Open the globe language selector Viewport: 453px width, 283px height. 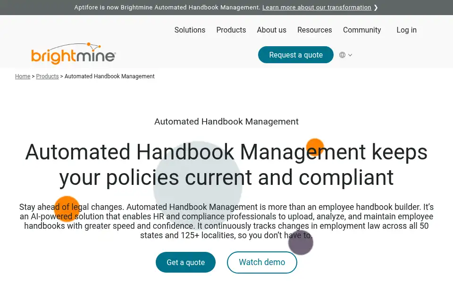(x=343, y=55)
